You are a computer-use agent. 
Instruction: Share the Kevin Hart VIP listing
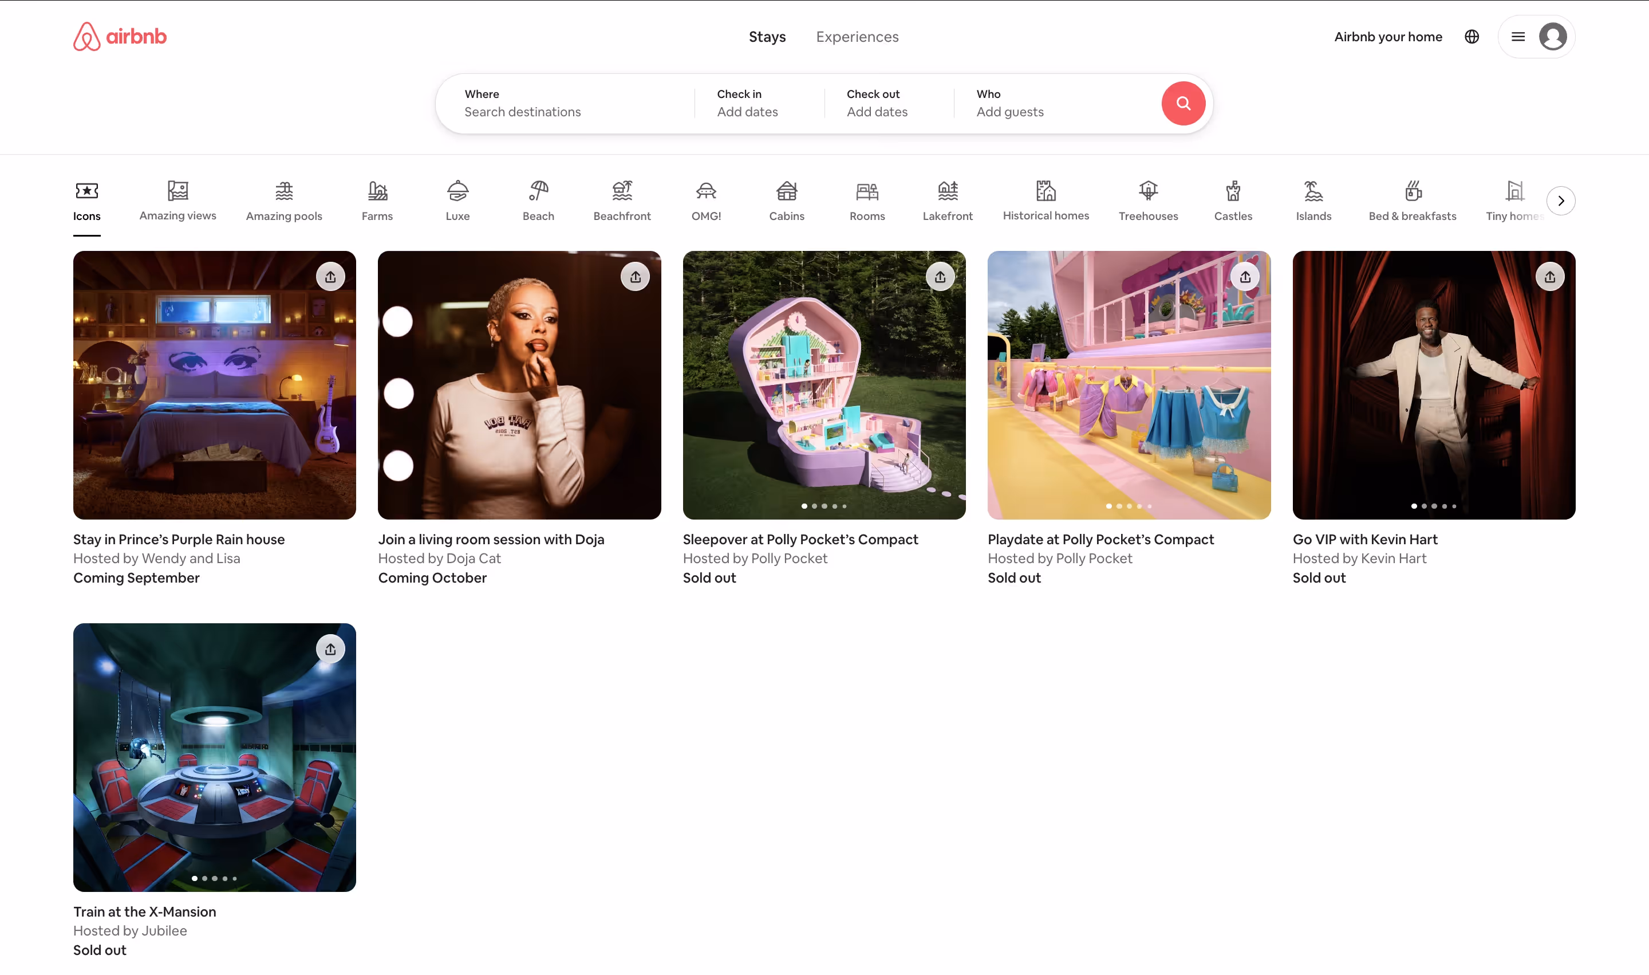1549,277
